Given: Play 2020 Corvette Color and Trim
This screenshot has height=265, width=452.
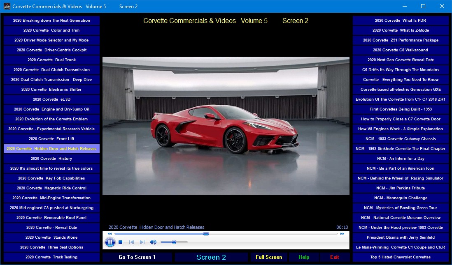Looking at the screenshot, I should click(x=51, y=30).
